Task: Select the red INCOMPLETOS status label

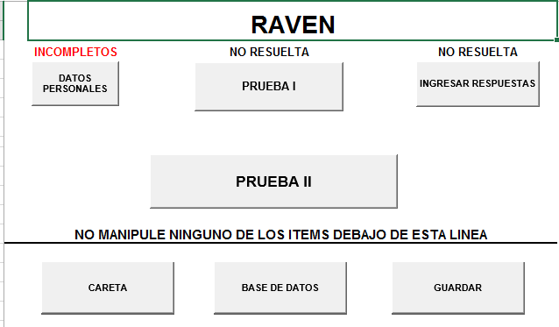Action: 75,52
